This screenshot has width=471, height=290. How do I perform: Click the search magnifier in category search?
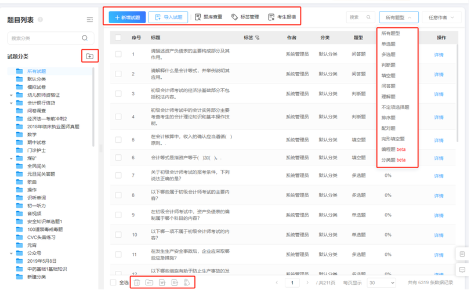(x=85, y=38)
